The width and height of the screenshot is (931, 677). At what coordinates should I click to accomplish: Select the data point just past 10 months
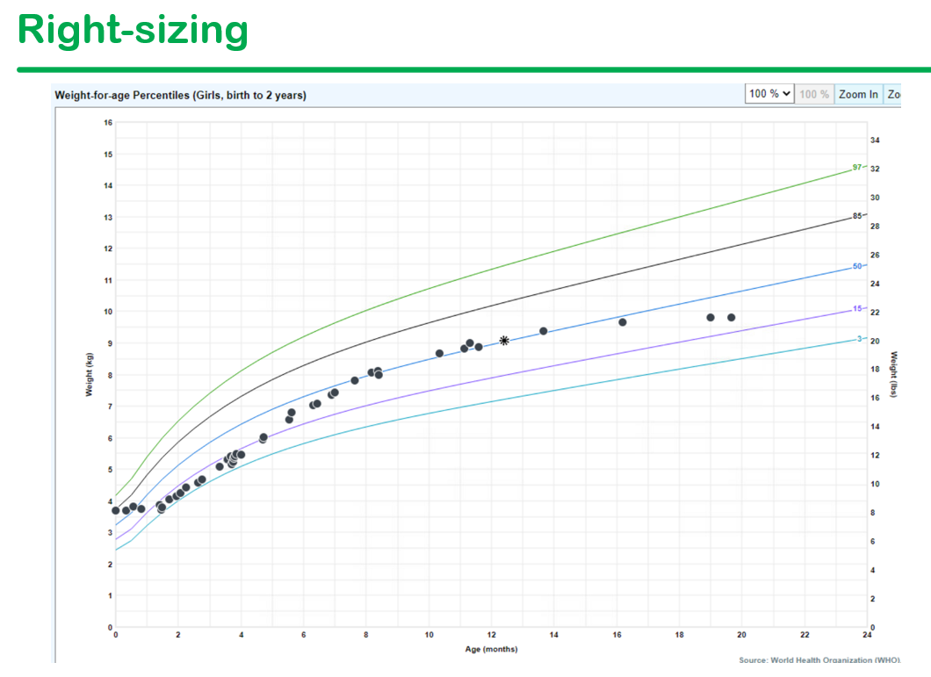(x=440, y=354)
